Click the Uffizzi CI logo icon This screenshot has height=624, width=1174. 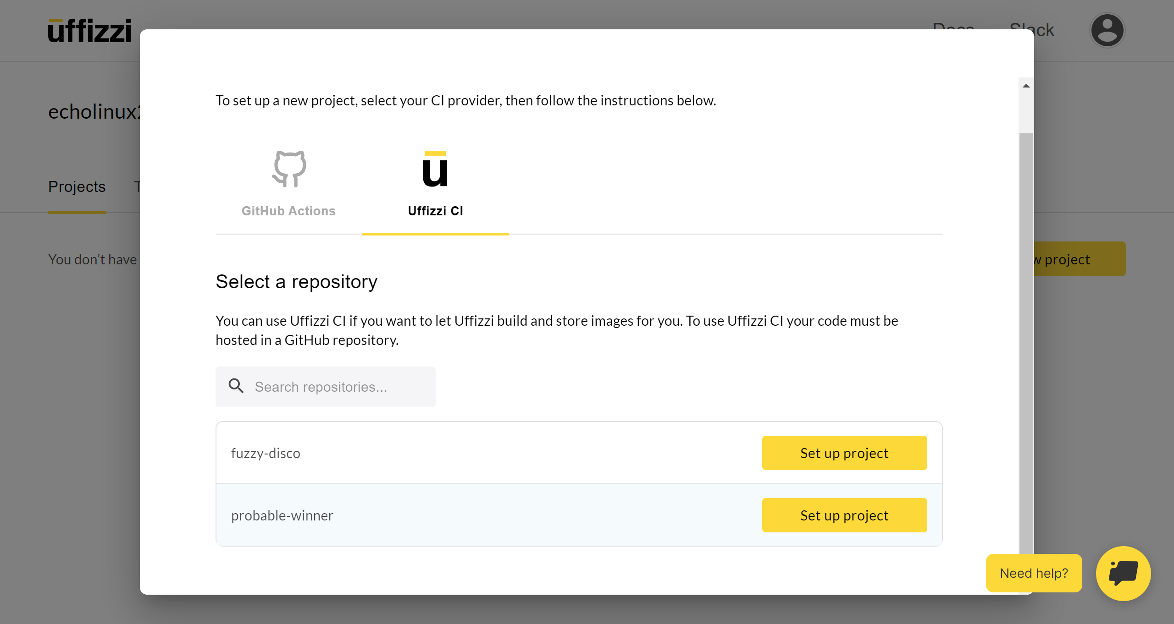tap(435, 169)
